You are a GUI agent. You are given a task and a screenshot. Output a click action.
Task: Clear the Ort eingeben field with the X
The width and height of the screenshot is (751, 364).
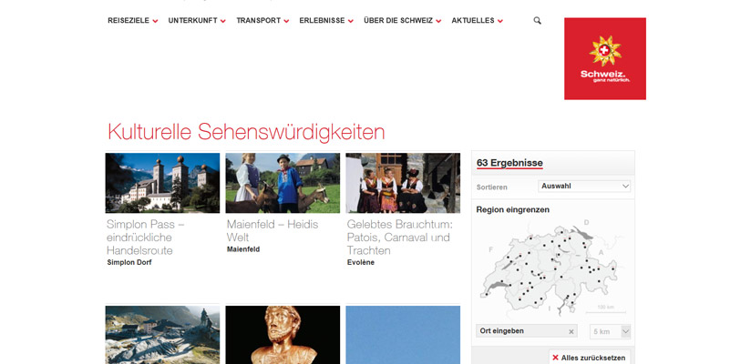pyautogui.click(x=571, y=331)
